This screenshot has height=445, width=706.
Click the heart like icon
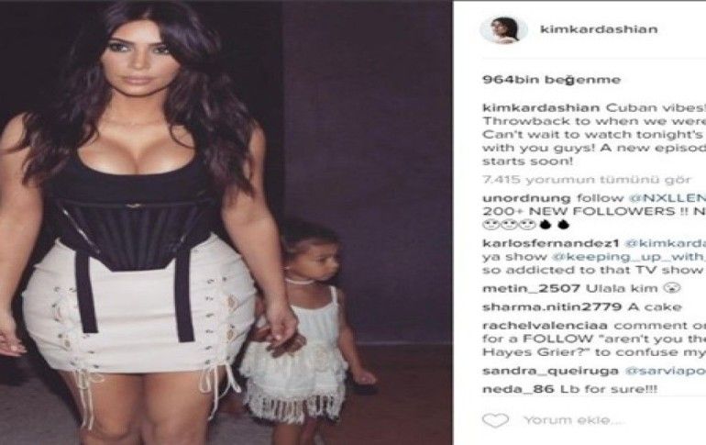click(495, 420)
